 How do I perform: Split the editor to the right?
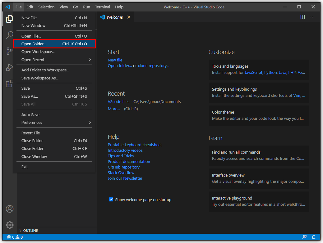pos(302,17)
